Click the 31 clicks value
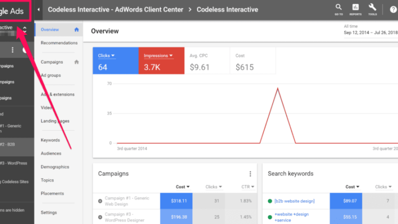 [x=217, y=201]
